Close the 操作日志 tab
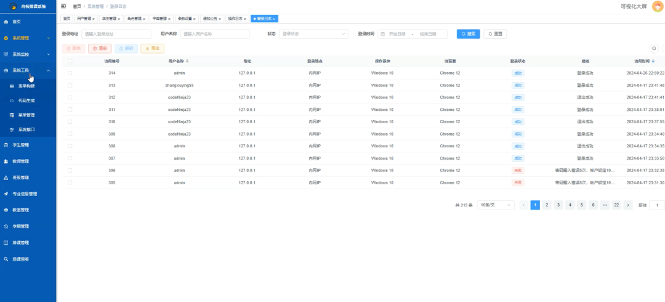The image size is (665, 302). (x=245, y=19)
